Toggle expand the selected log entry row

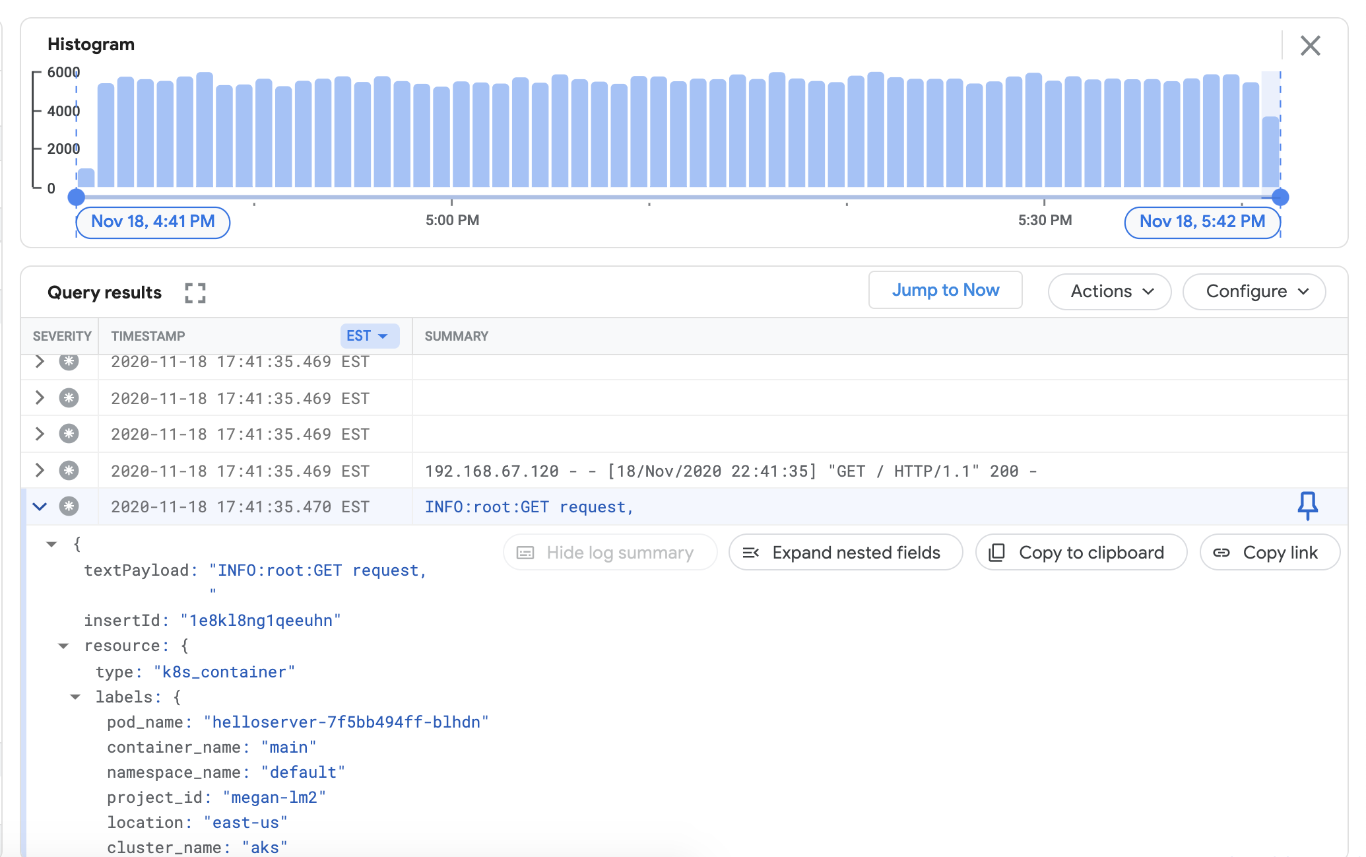[x=40, y=506]
